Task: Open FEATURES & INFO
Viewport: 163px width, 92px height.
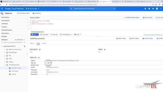Action: (x=23, y=13)
